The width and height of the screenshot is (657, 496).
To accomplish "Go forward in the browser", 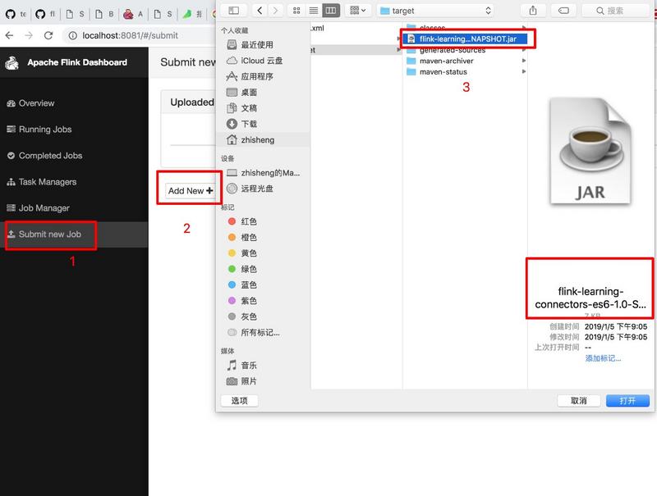I will (29, 35).
